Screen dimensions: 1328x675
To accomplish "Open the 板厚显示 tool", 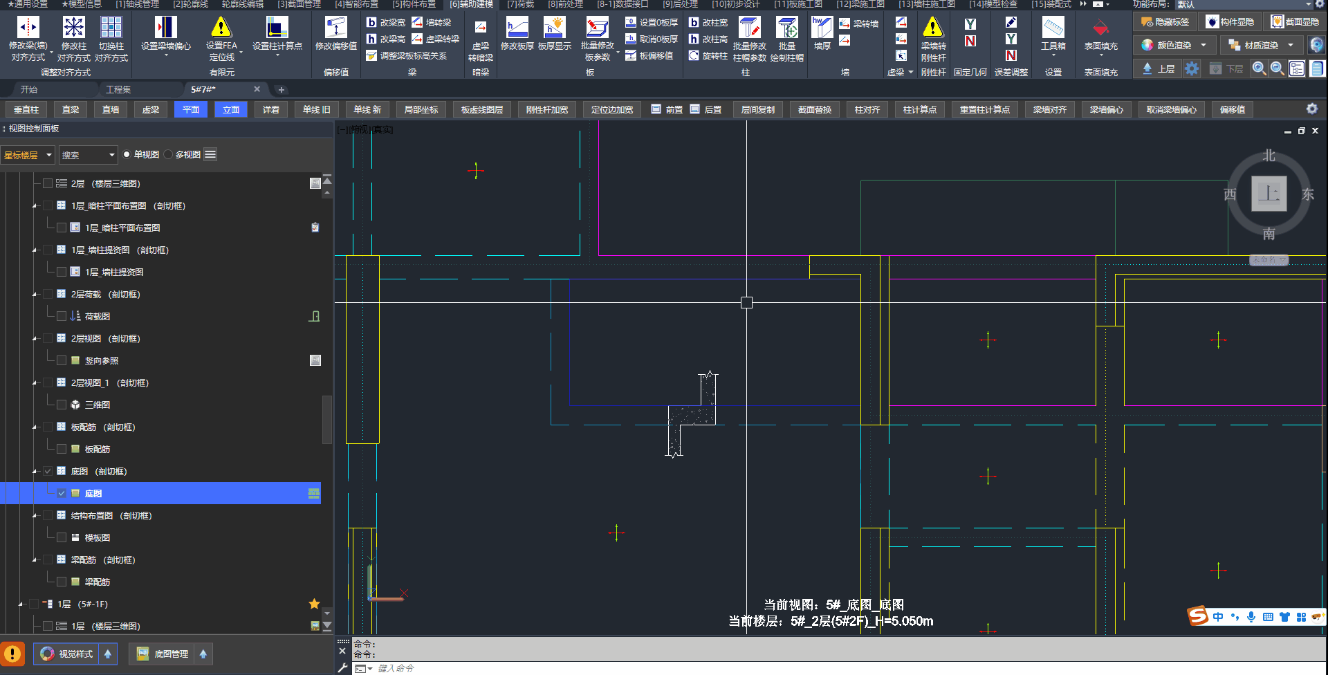I will coord(554,28).
